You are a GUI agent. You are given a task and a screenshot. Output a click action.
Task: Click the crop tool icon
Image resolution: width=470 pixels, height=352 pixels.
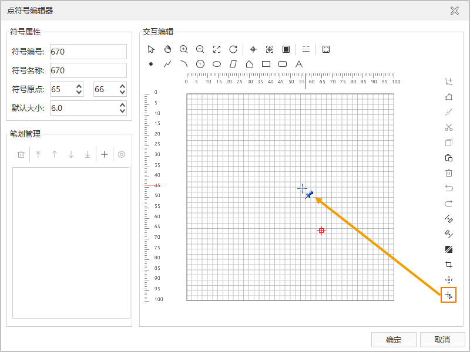(x=449, y=265)
